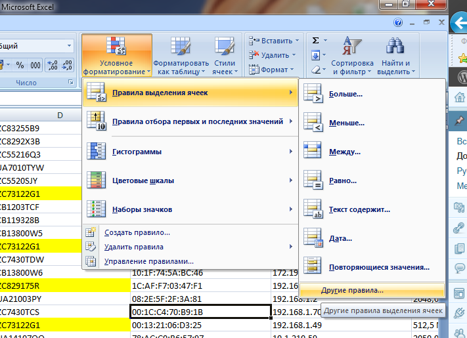Select Текст содержит... rule
467x338 pixels.
[x=372, y=209]
